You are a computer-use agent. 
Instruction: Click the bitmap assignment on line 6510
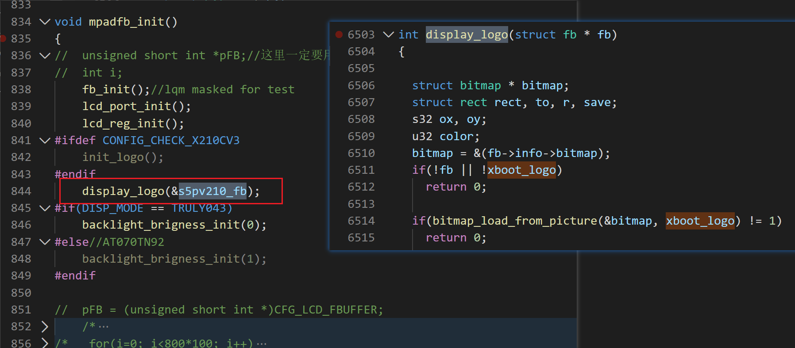(511, 153)
